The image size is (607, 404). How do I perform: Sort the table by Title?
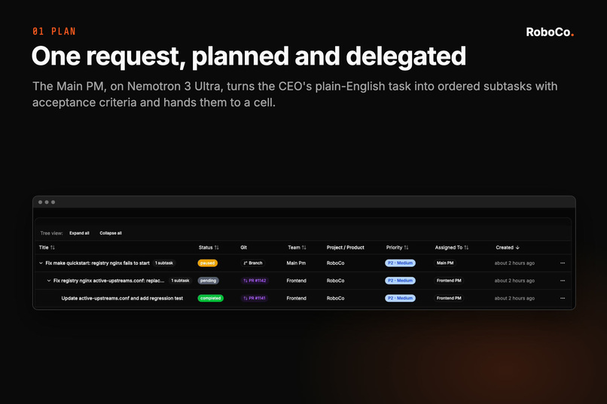47,248
